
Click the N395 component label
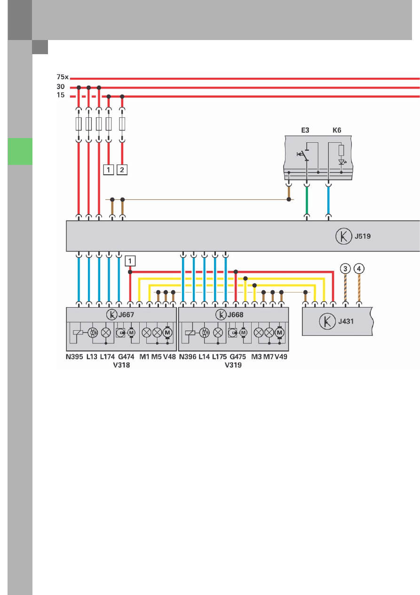point(74,358)
